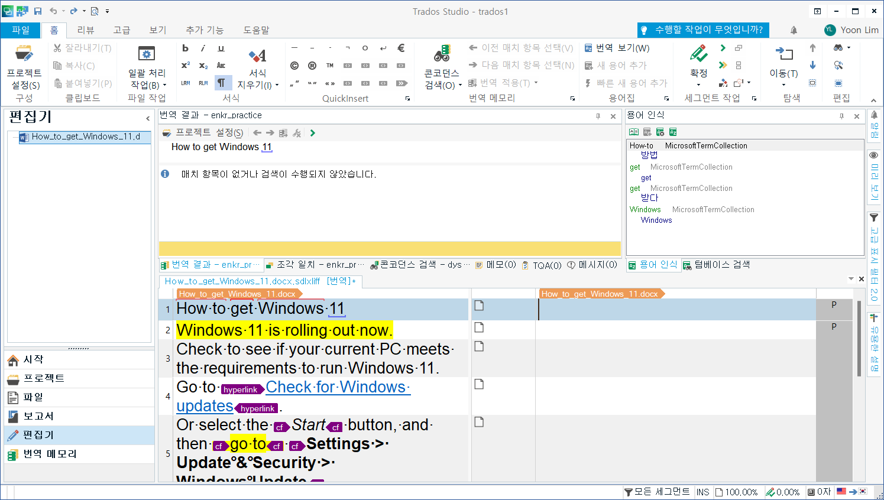Click the first icon in the Term Recognition toolbar
Viewport: 884px width, 500px height.
pyautogui.click(x=634, y=132)
